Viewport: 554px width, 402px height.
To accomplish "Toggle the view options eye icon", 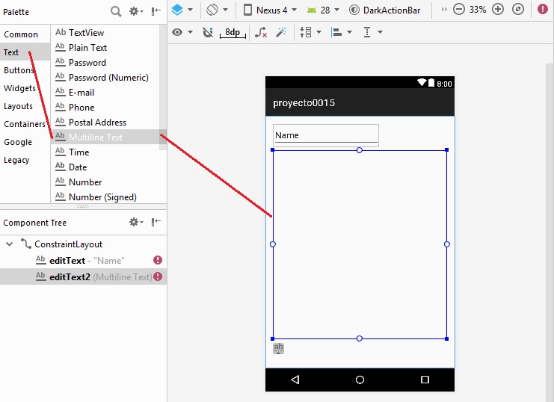I will click(x=177, y=33).
